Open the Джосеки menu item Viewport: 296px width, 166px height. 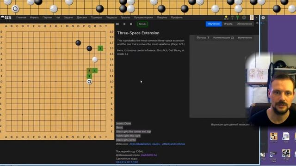tap(82, 18)
